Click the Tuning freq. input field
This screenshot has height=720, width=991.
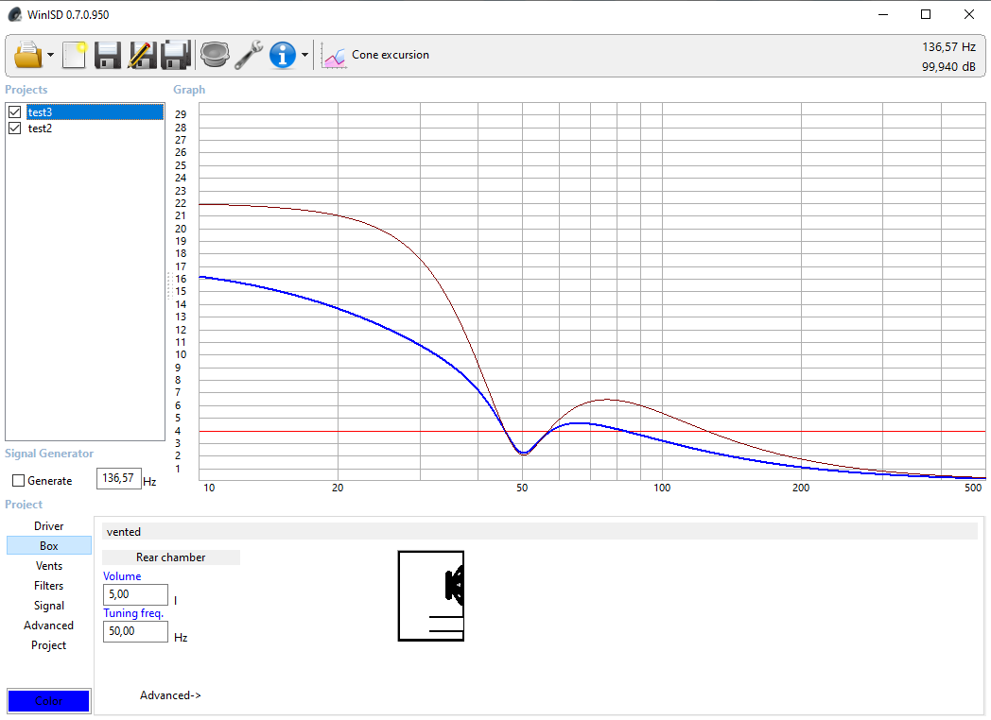pyautogui.click(x=135, y=631)
